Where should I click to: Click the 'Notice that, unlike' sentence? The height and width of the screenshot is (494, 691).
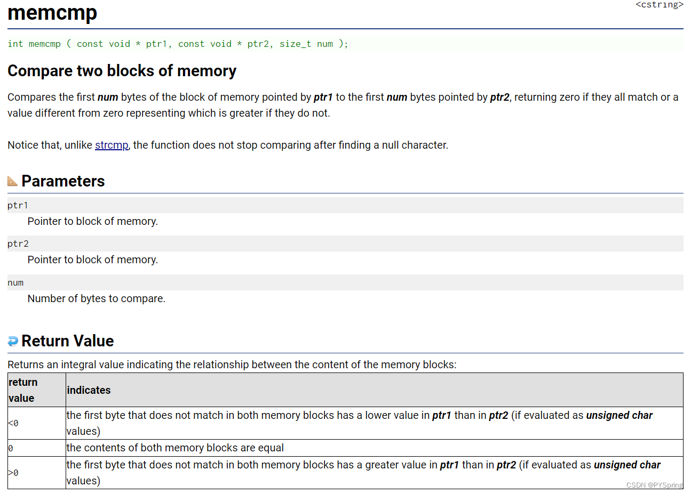pyautogui.click(x=228, y=145)
